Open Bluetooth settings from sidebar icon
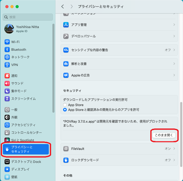Viewport: 183px width, 181px height. click(x=7, y=49)
